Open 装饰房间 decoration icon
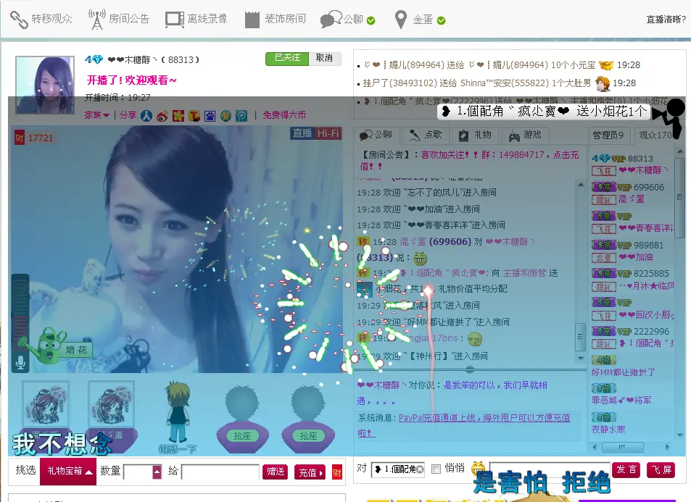The width and height of the screenshot is (691, 502). 252,20
